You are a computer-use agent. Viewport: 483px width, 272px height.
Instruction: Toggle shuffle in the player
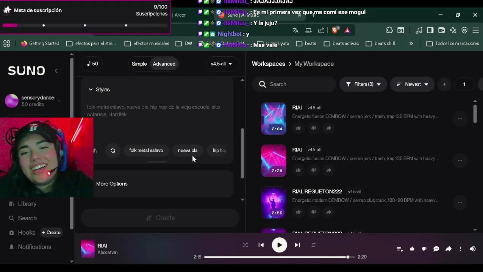[x=245, y=245]
